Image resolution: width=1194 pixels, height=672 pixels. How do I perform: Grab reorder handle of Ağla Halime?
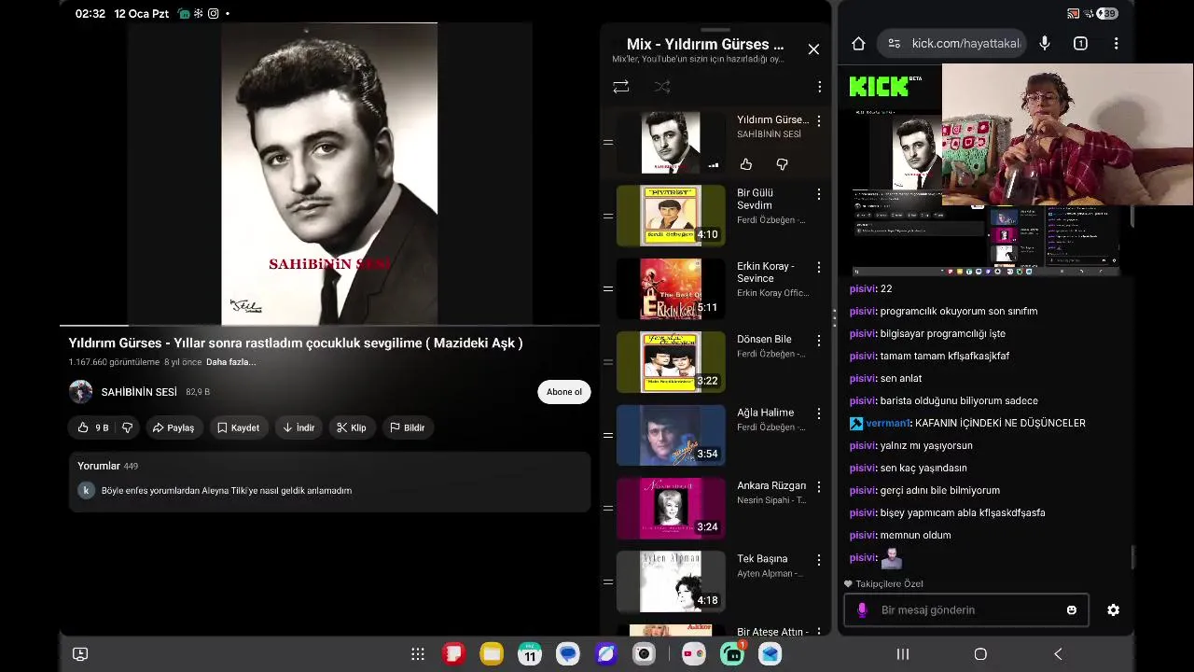608,435
